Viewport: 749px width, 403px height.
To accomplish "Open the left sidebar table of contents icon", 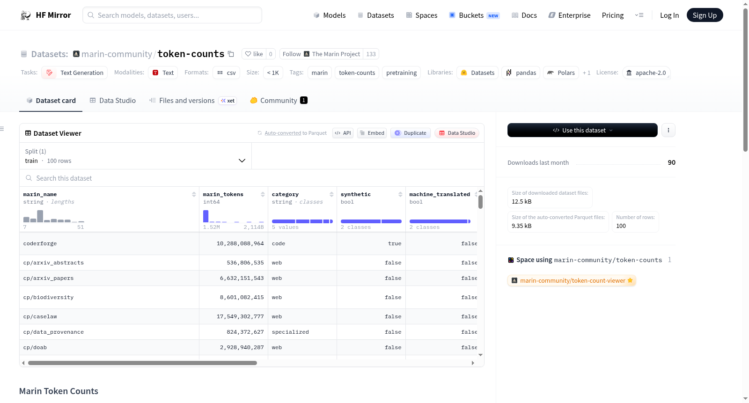I will [2, 129].
